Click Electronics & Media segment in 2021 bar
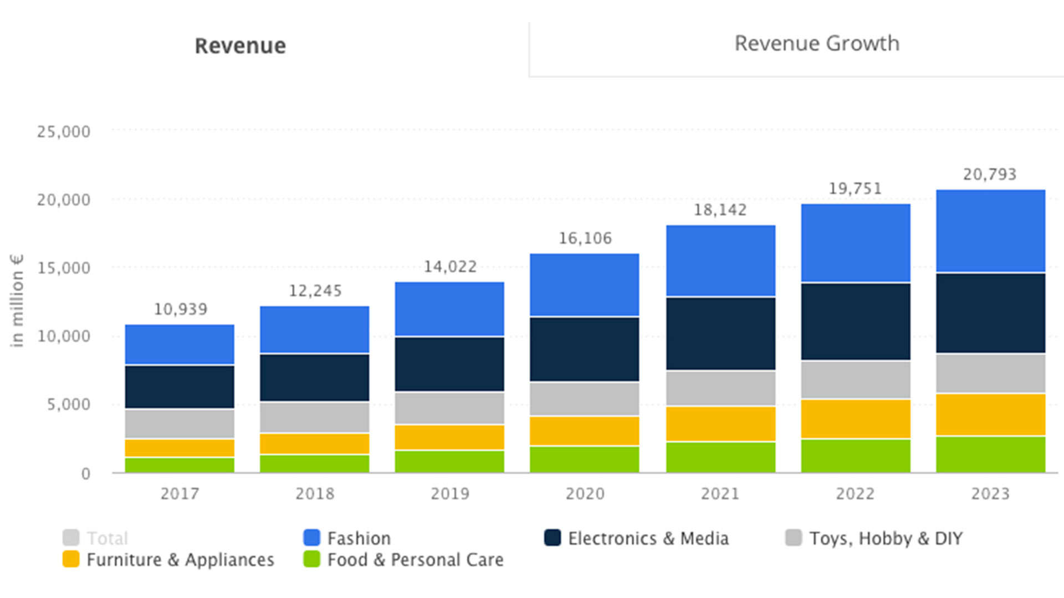Screen dimensions: 1064x598 tap(720, 333)
